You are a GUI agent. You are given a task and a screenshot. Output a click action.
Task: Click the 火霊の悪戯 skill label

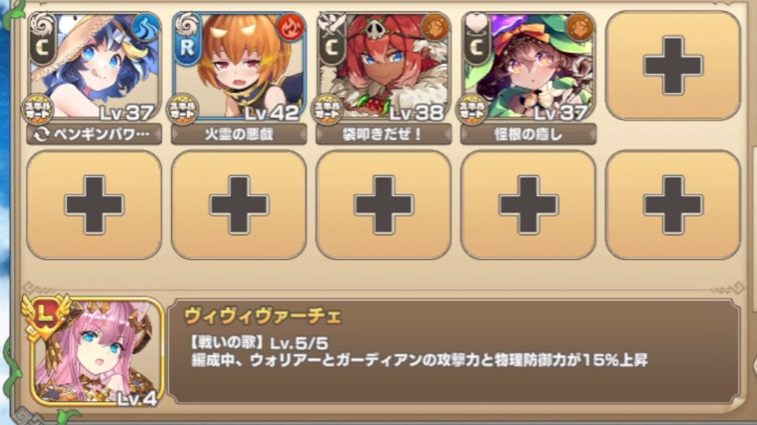tap(239, 134)
